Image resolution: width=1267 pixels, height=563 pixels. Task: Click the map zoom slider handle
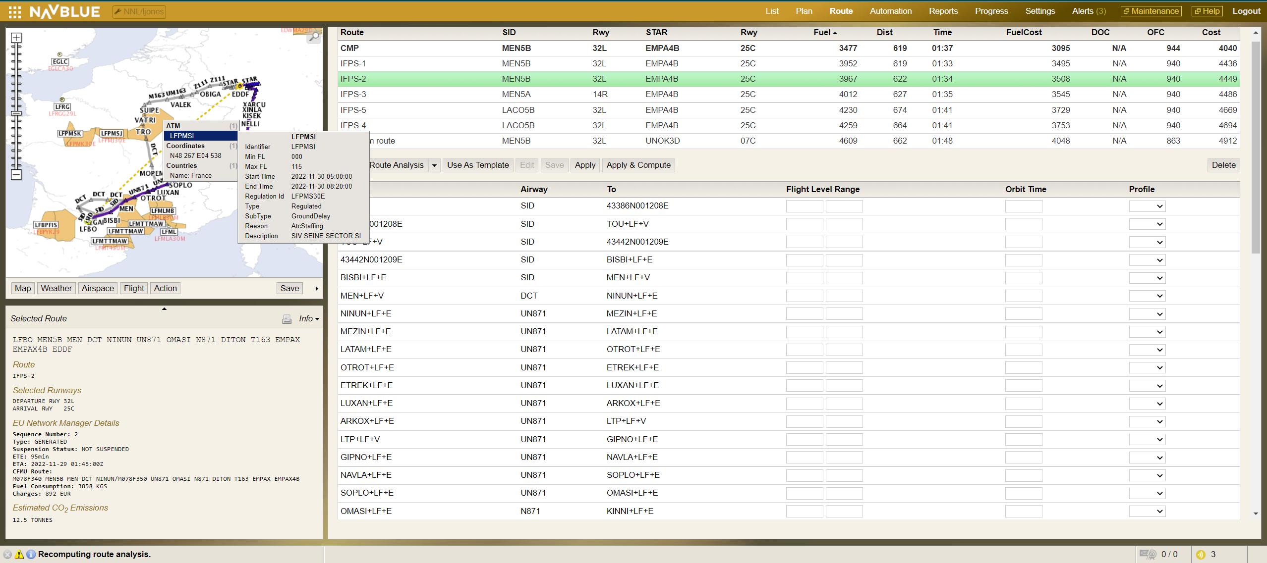16,113
